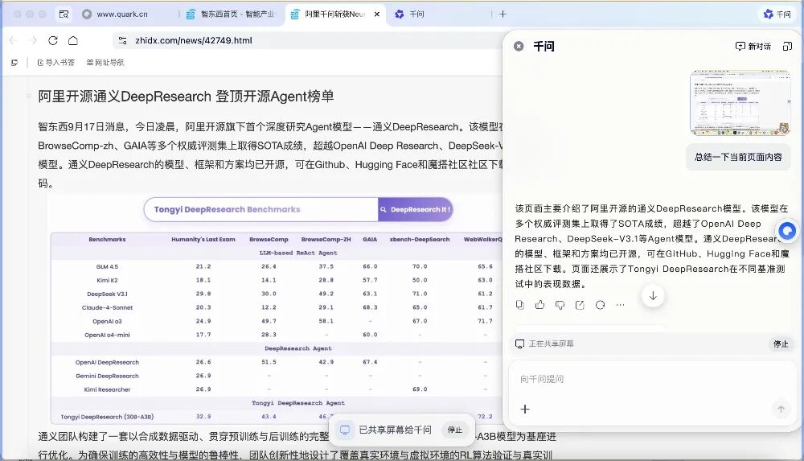
Task: Click the 正在共享屏幕 status icon
Action: pyautogui.click(x=519, y=344)
